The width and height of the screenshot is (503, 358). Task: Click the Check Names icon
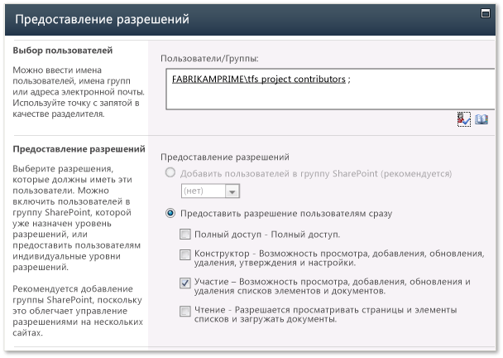click(464, 119)
